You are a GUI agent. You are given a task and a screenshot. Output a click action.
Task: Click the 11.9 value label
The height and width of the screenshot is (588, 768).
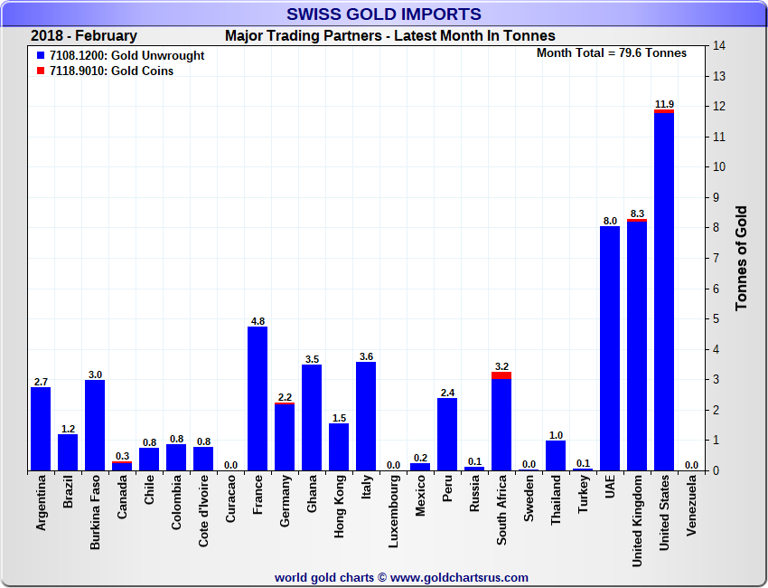click(x=664, y=103)
